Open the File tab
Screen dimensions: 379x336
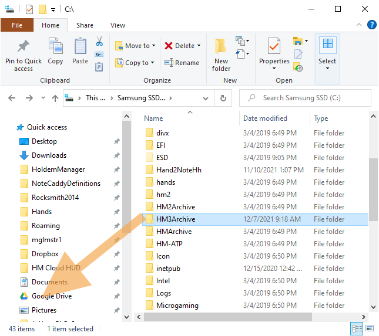pyautogui.click(x=17, y=25)
